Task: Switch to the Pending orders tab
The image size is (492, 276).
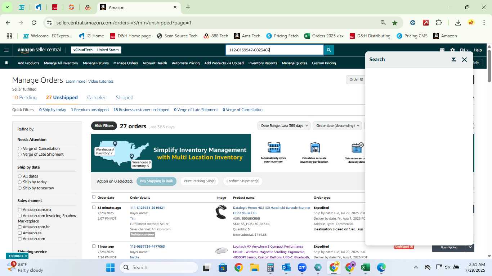Action: pos(24,97)
